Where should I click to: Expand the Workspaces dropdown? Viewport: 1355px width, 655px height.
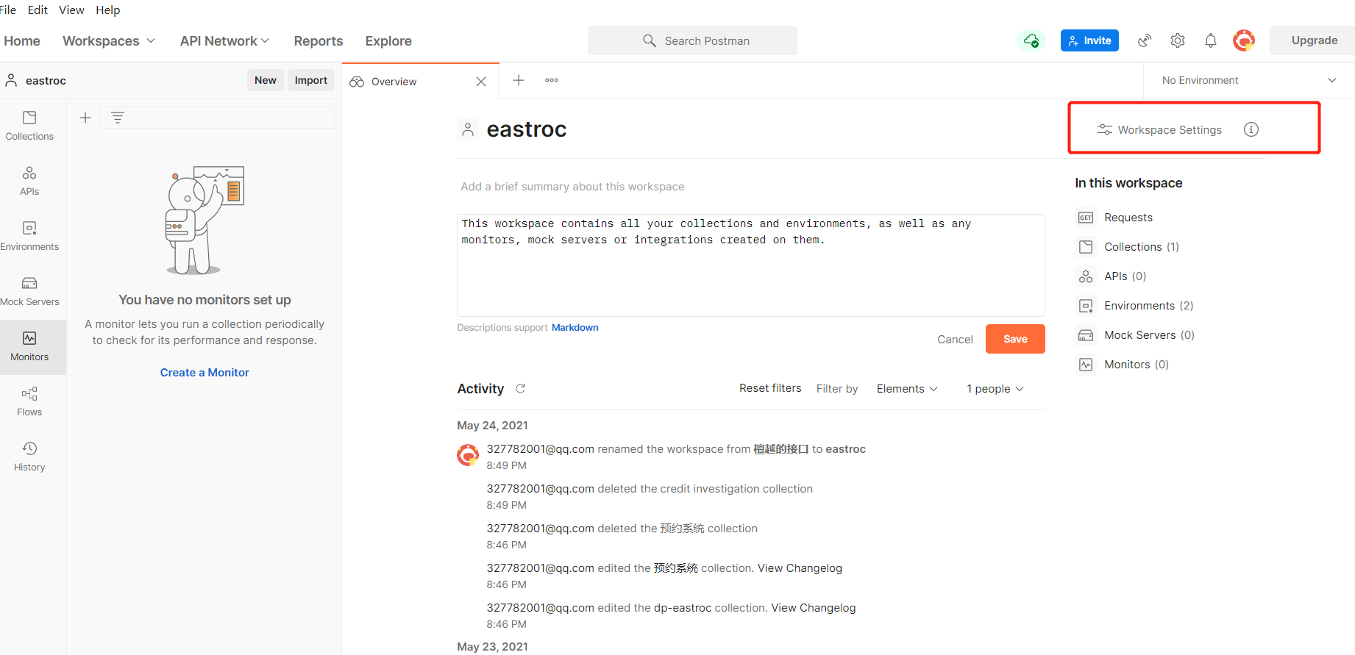click(x=109, y=41)
